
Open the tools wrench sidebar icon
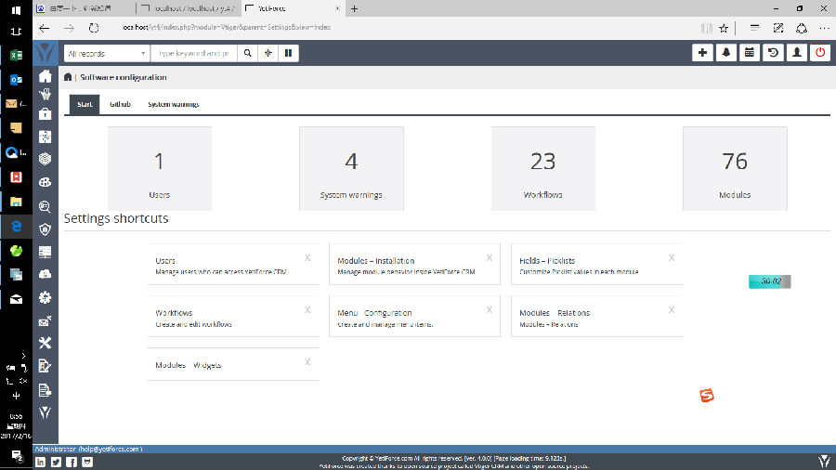(x=46, y=343)
